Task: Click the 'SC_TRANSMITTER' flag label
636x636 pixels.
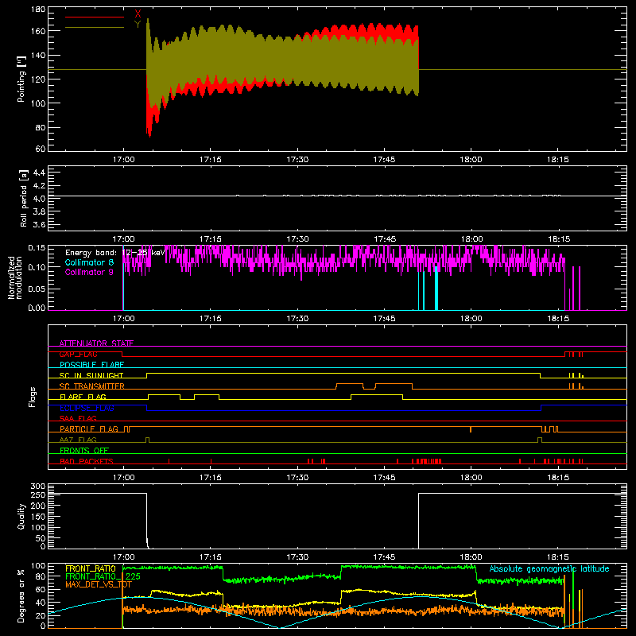Action: coord(91,386)
